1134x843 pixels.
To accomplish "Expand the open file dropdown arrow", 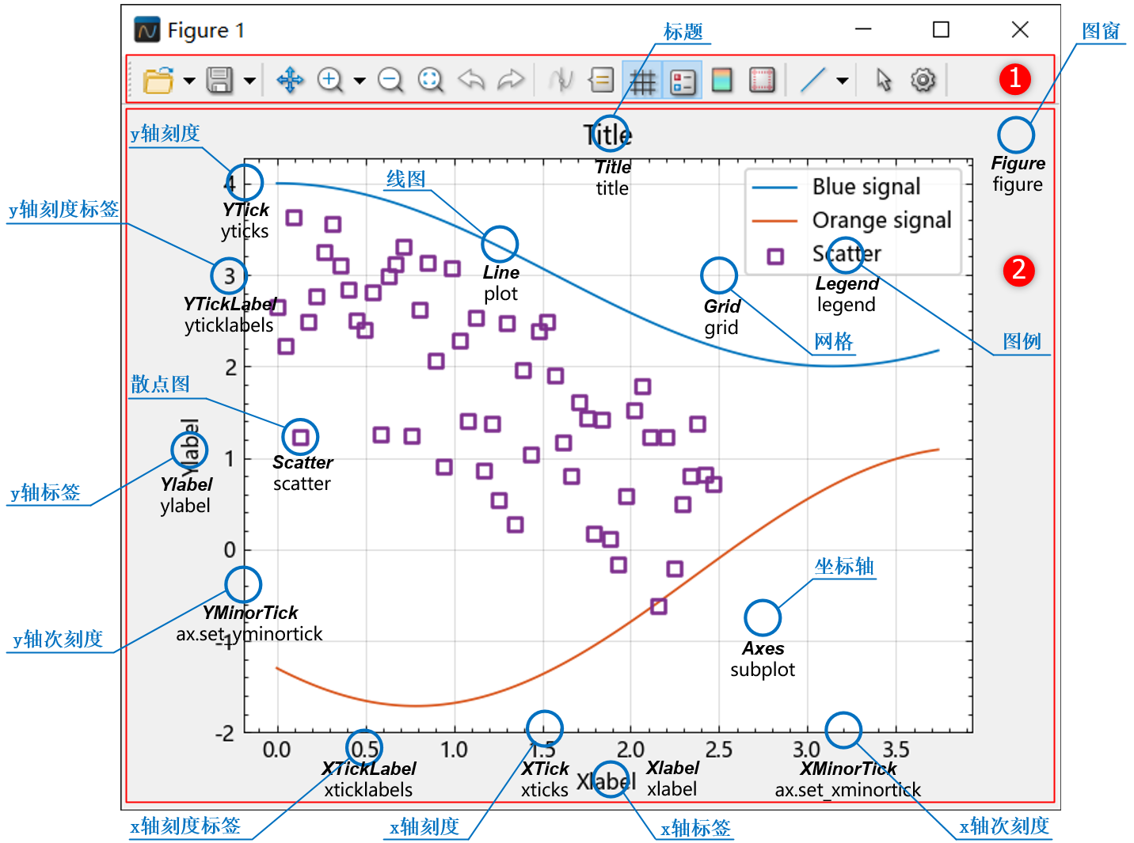I will (x=189, y=81).
